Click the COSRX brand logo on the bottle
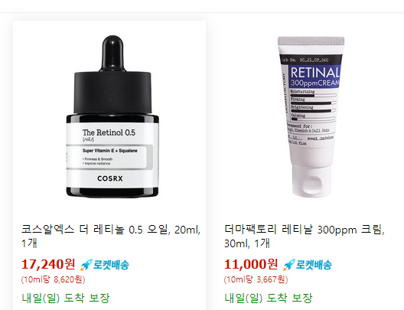The height and width of the screenshot is (310, 404). [110, 178]
